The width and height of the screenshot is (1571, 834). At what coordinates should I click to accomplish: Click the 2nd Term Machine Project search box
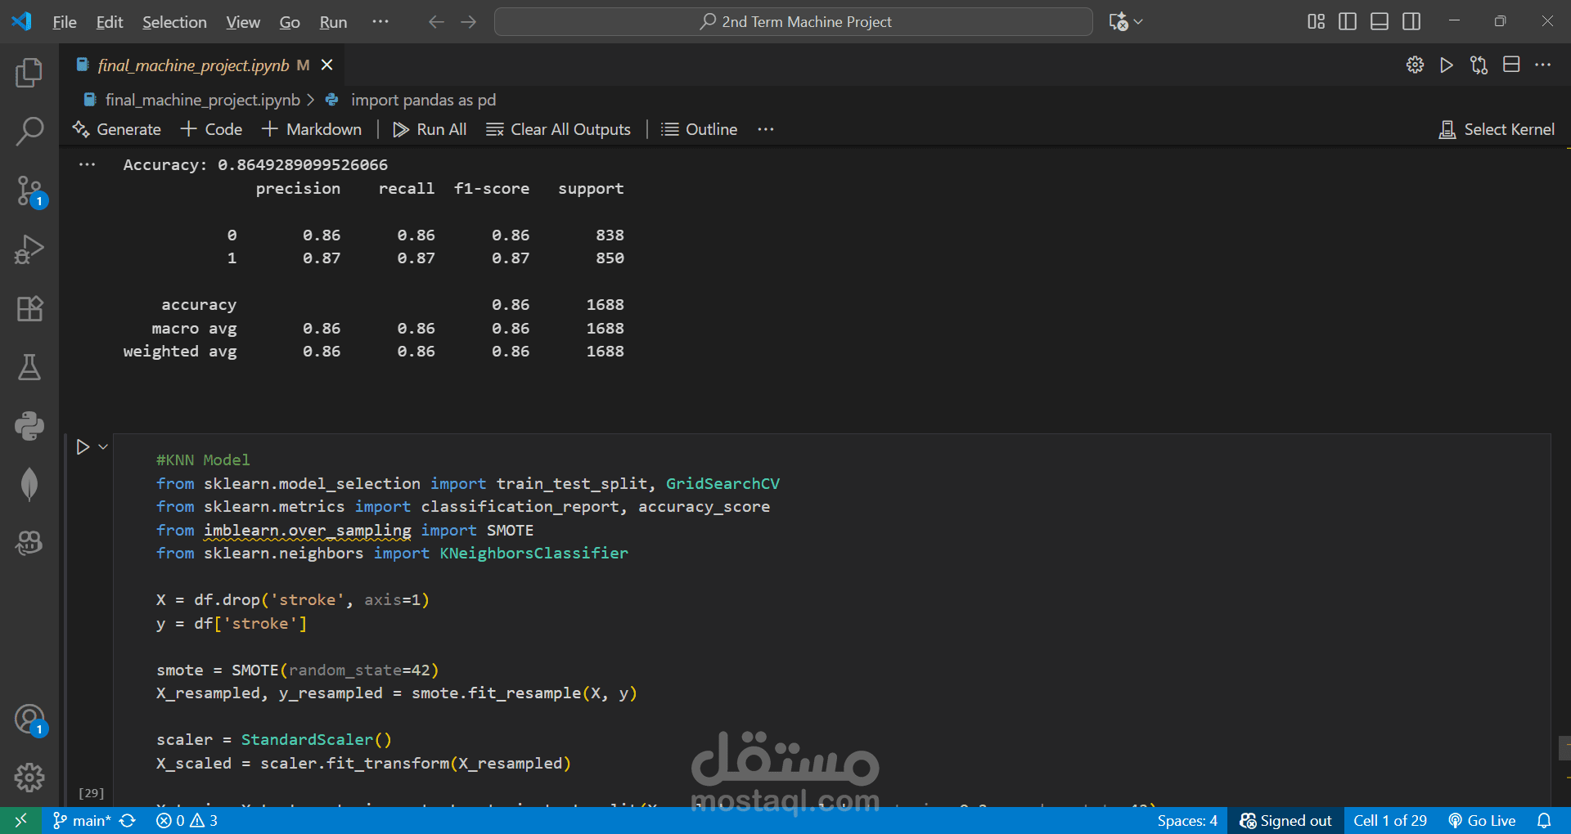[794, 22]
